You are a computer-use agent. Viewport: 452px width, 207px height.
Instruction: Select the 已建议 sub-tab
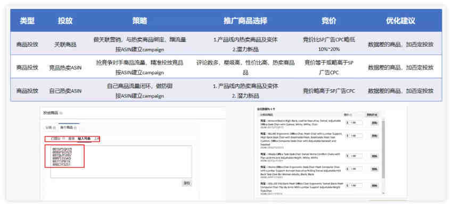pos(56,139)
